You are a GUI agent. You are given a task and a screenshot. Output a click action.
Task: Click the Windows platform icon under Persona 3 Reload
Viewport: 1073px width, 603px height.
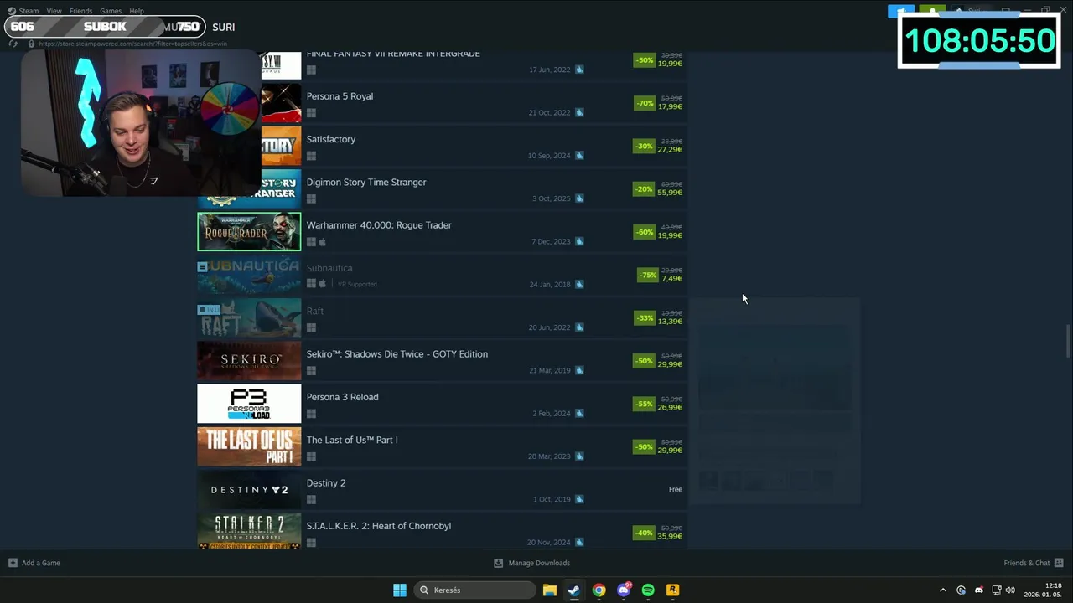tap(311, 414)
